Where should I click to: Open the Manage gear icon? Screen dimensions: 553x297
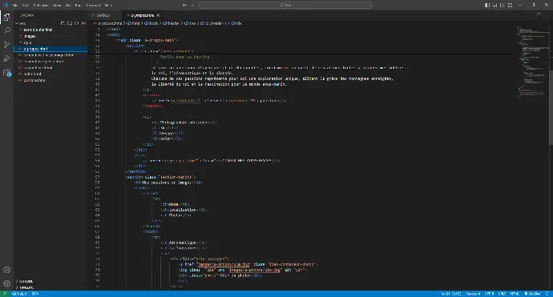6,283
